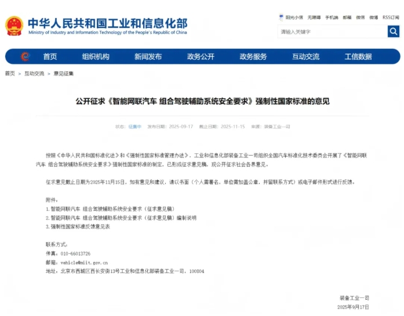
Task: Click the signature date 2025年9月17日
Action: coord(353,307)
